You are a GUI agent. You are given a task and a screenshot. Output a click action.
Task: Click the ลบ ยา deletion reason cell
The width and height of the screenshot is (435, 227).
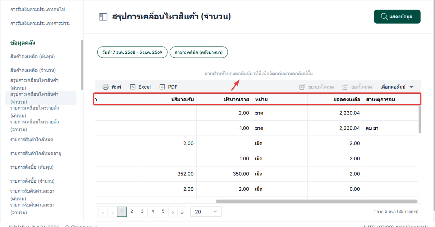point(391,128)
